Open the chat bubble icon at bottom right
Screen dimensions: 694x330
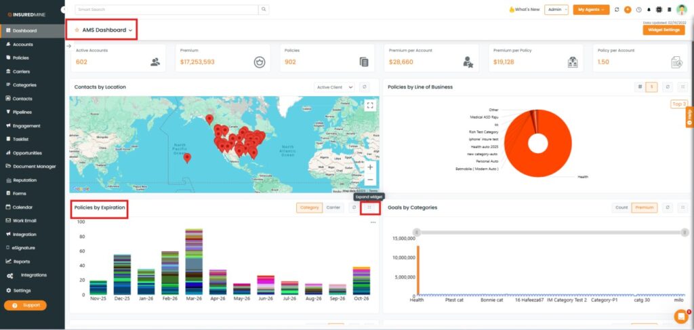point(680,316)
